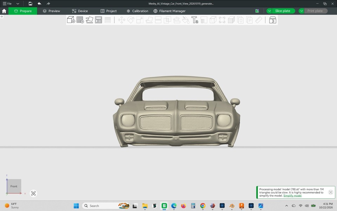Switch to the Preview tab
The image size is (337, 211).
[51, 11]
